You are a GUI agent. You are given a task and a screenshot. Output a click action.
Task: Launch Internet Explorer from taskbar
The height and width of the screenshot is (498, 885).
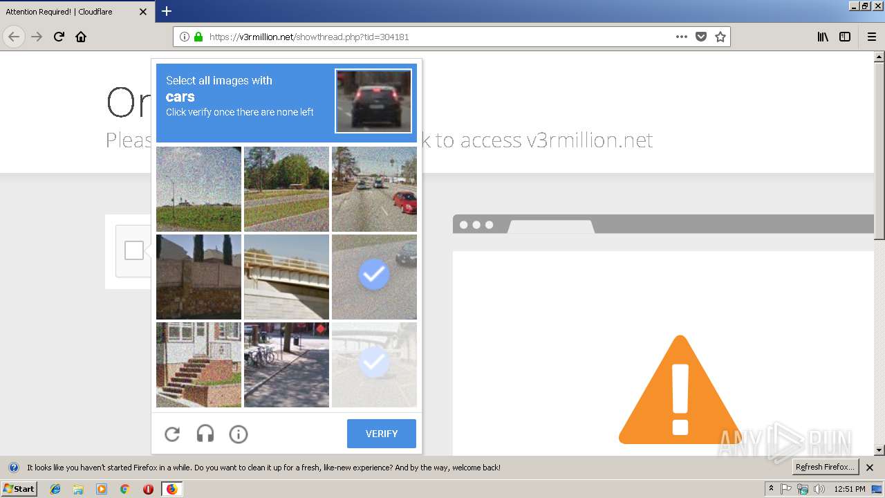coord(55,489)
